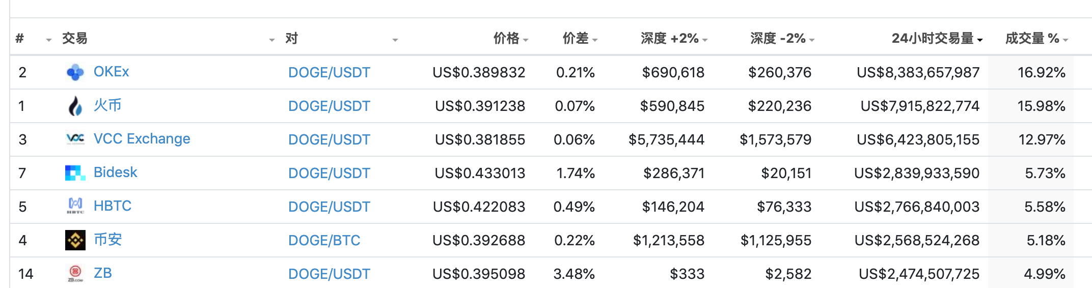Image resolution: width=1092 pixels, height=288 pixels.
Task: Click the ZB red logo icon
Action: point(75,273)
